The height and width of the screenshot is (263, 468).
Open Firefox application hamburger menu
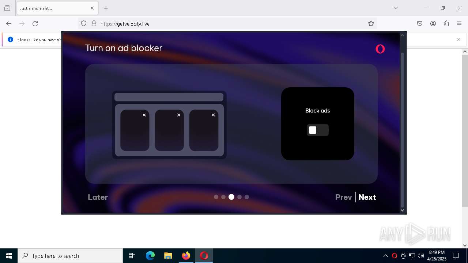(459, 24)
